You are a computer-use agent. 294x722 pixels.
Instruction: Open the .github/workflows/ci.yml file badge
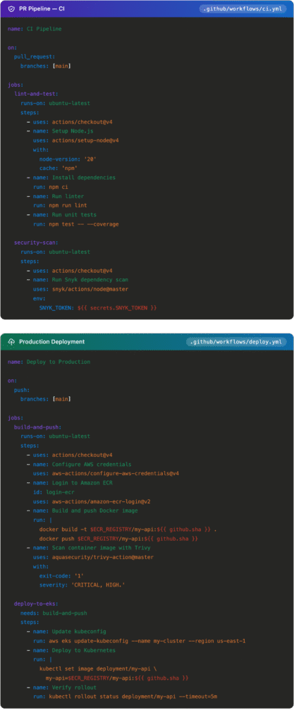tap(243, 8)
